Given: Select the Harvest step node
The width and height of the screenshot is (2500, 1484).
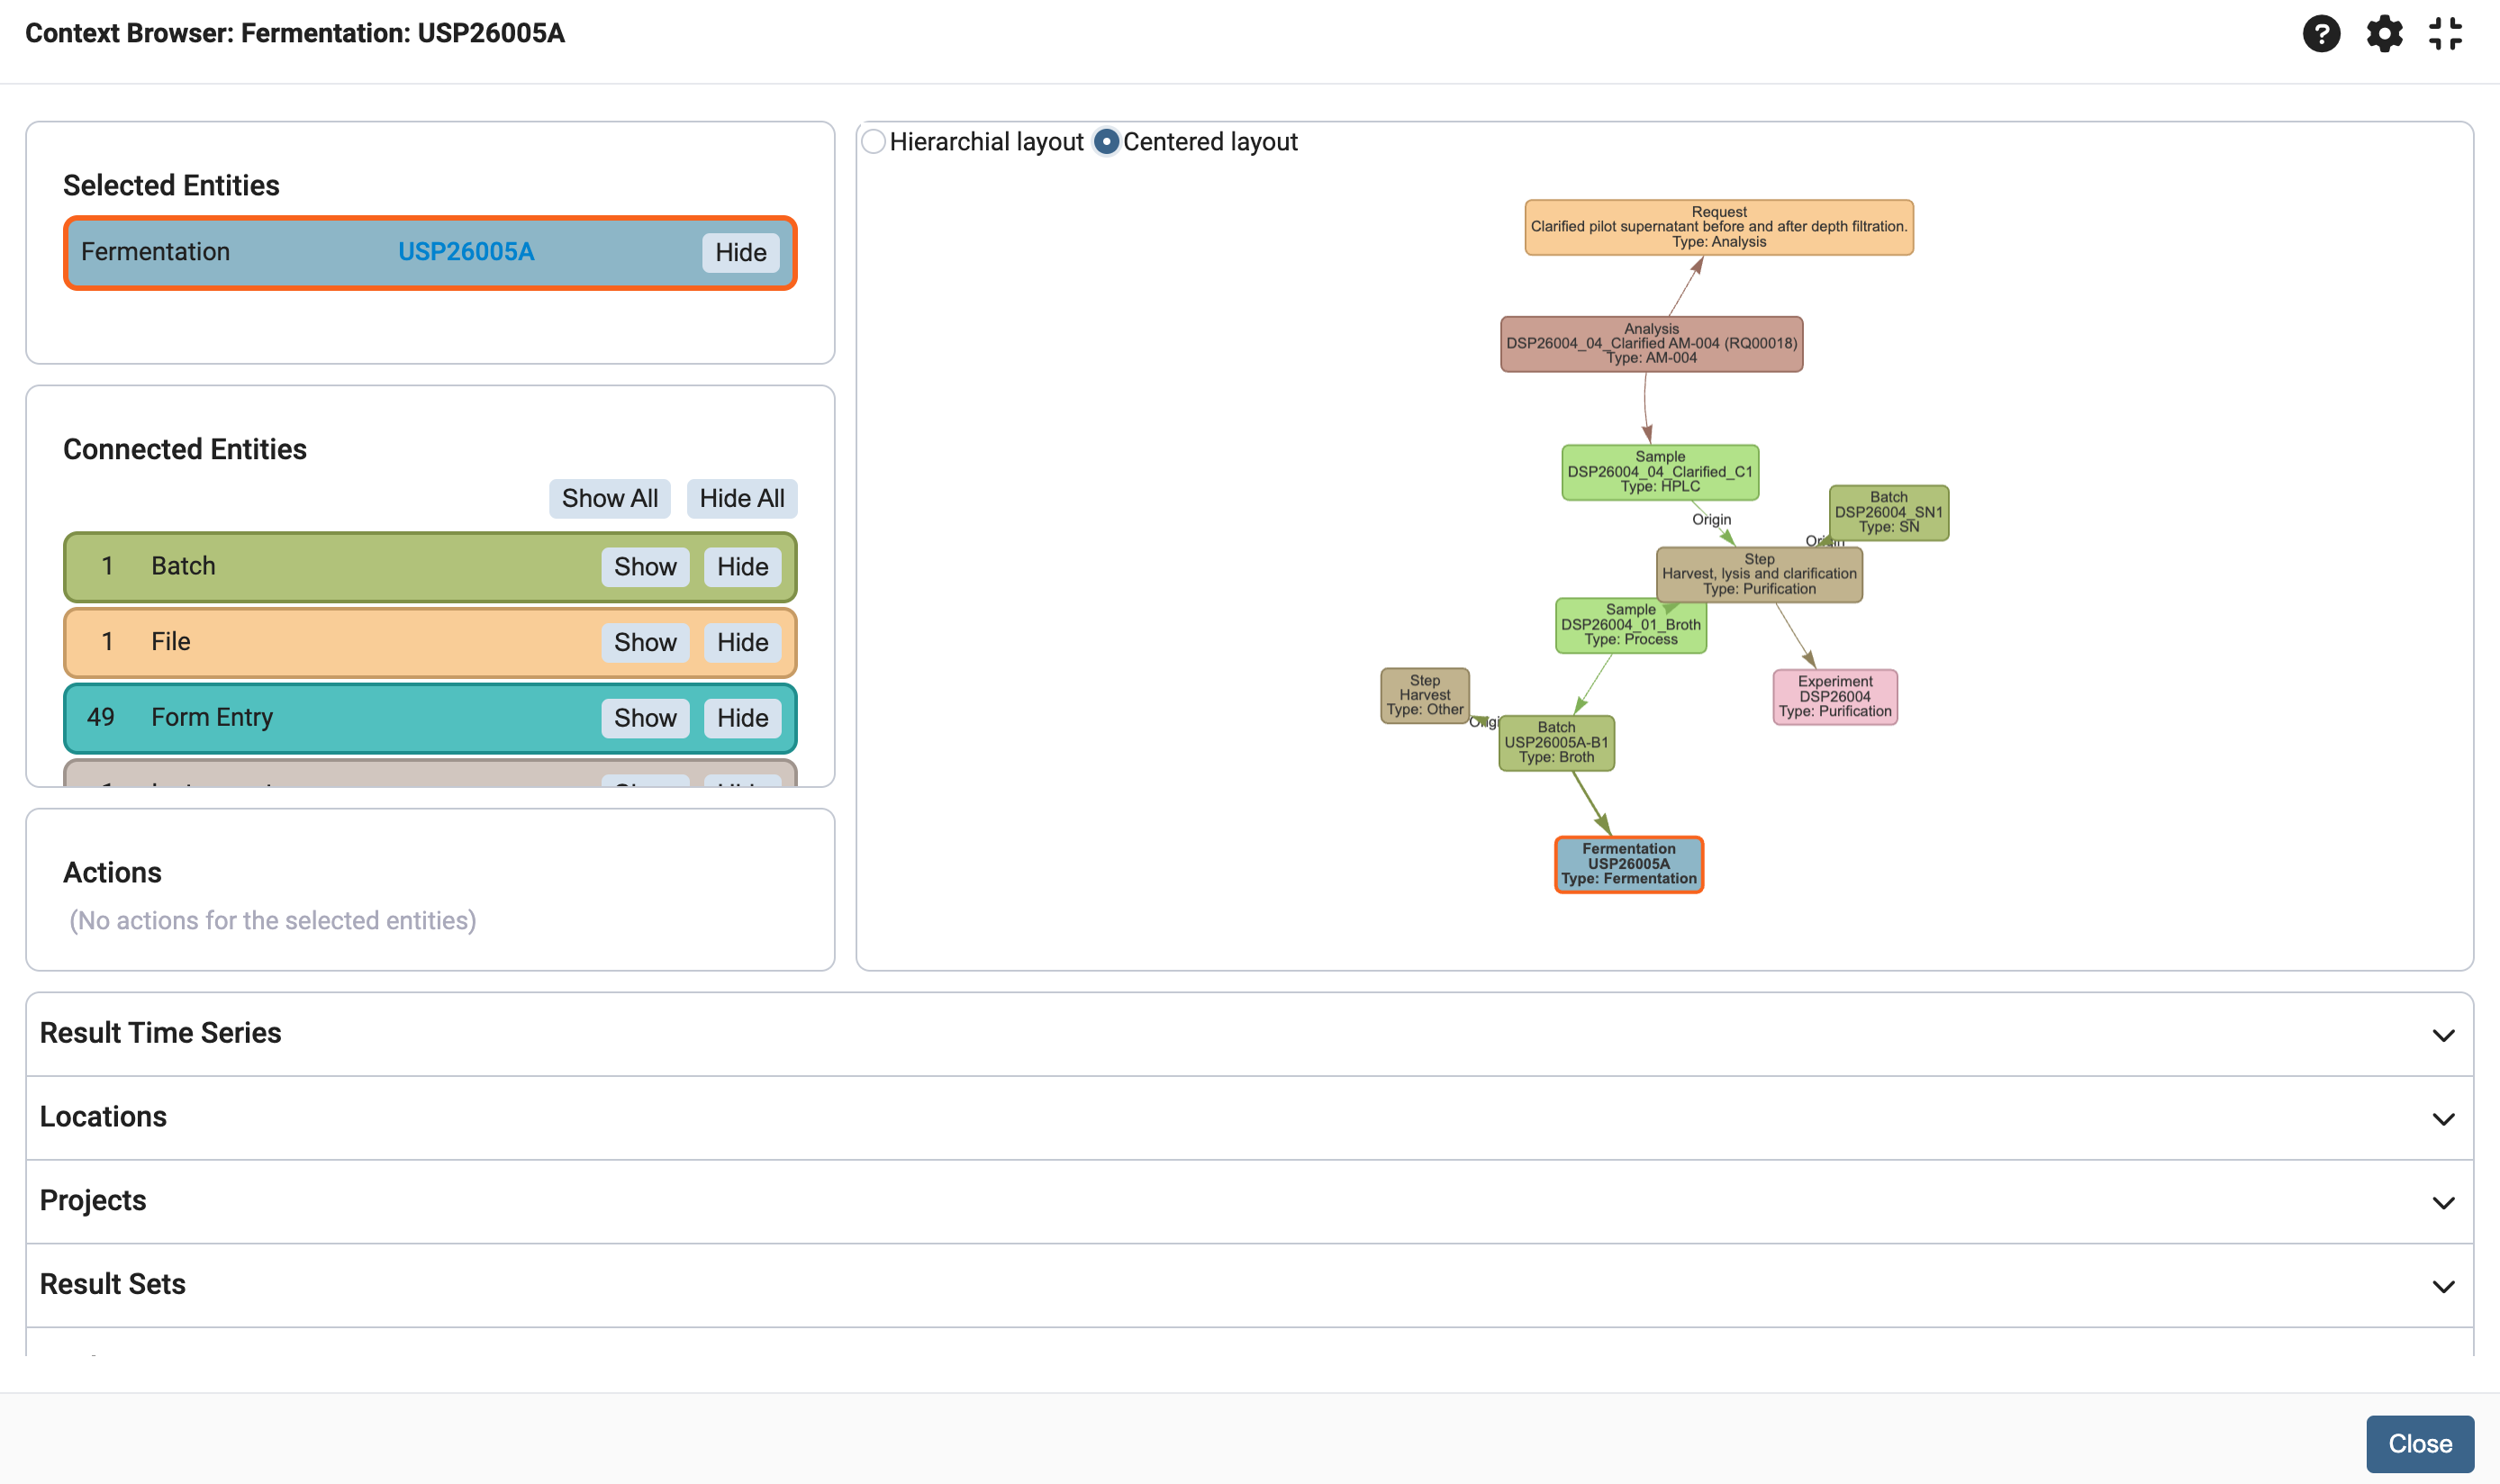Looking at the screenshot, I should 1425,696.
